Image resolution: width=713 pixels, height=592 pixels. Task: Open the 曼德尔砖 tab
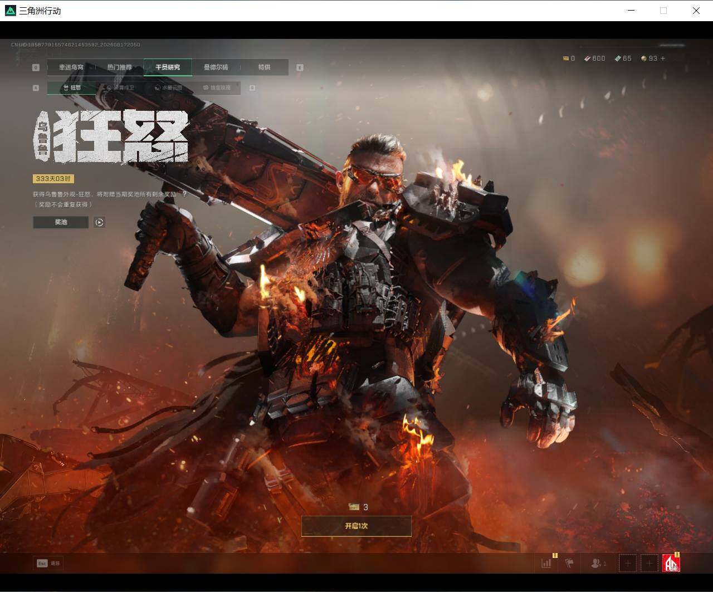click(216, 67)
